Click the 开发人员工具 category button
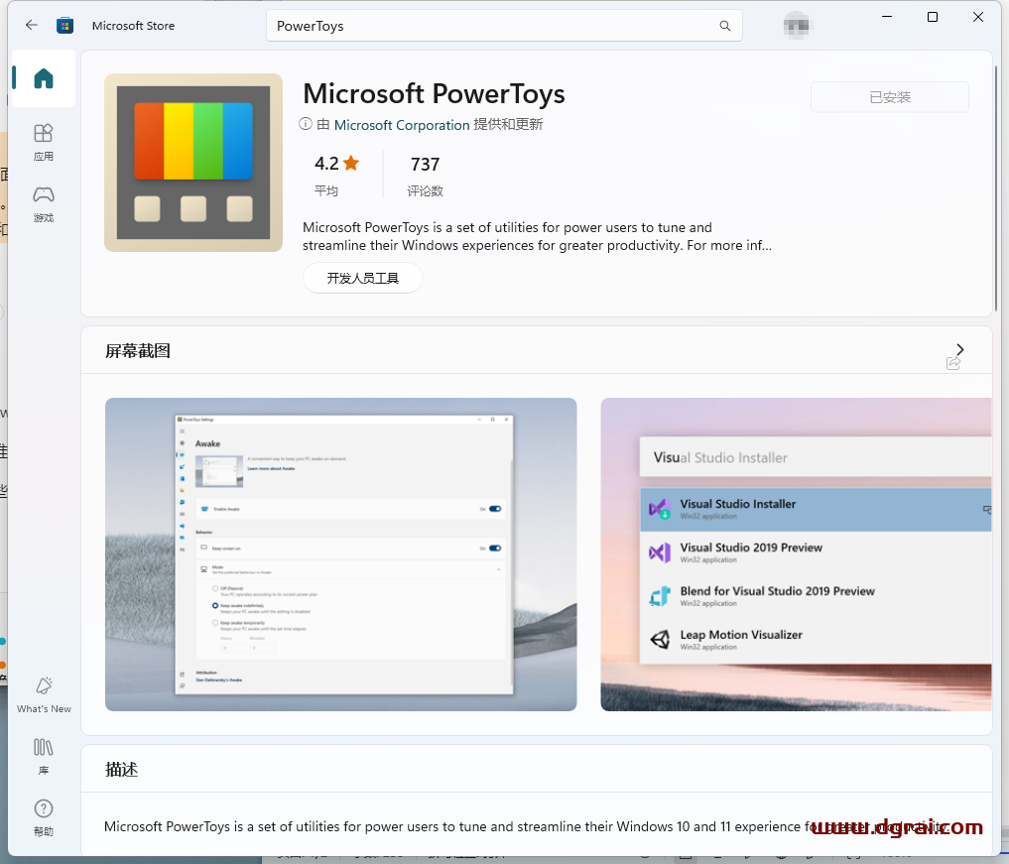Image resolution: width=1009 pixels, height=864 pixels. pos(363,278)
